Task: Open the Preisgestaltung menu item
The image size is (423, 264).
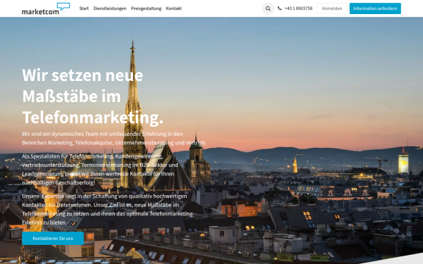Action: coord(146,8)
